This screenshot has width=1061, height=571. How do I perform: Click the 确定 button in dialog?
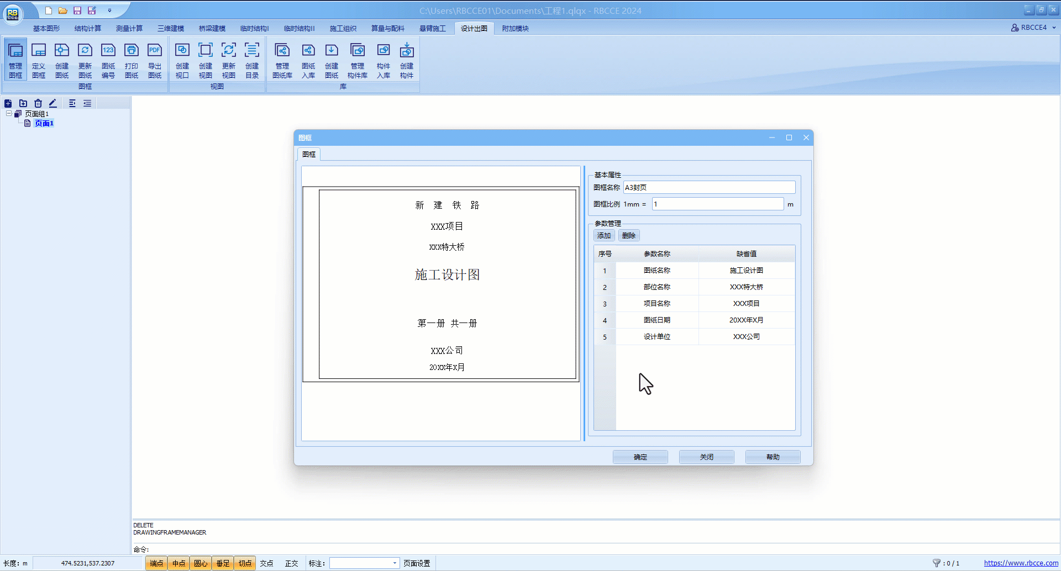pyautogui.click(x=640, y=457)
